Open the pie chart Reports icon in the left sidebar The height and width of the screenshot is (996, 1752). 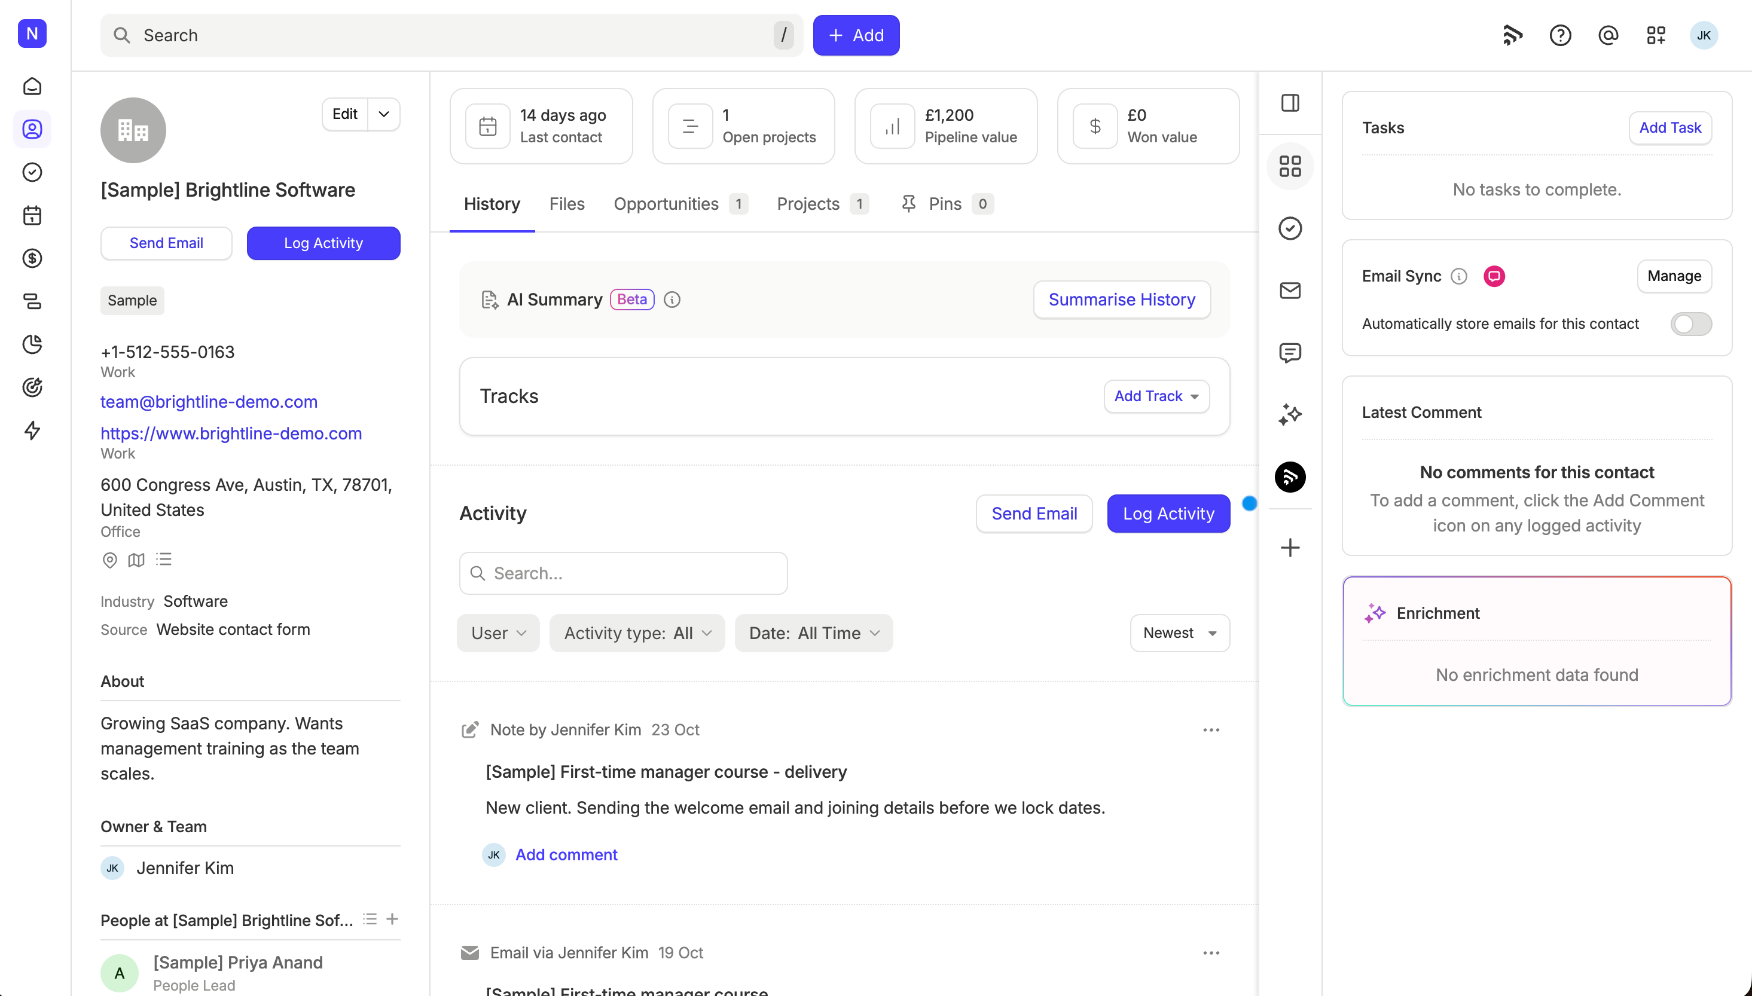click(x=32, y=344)
